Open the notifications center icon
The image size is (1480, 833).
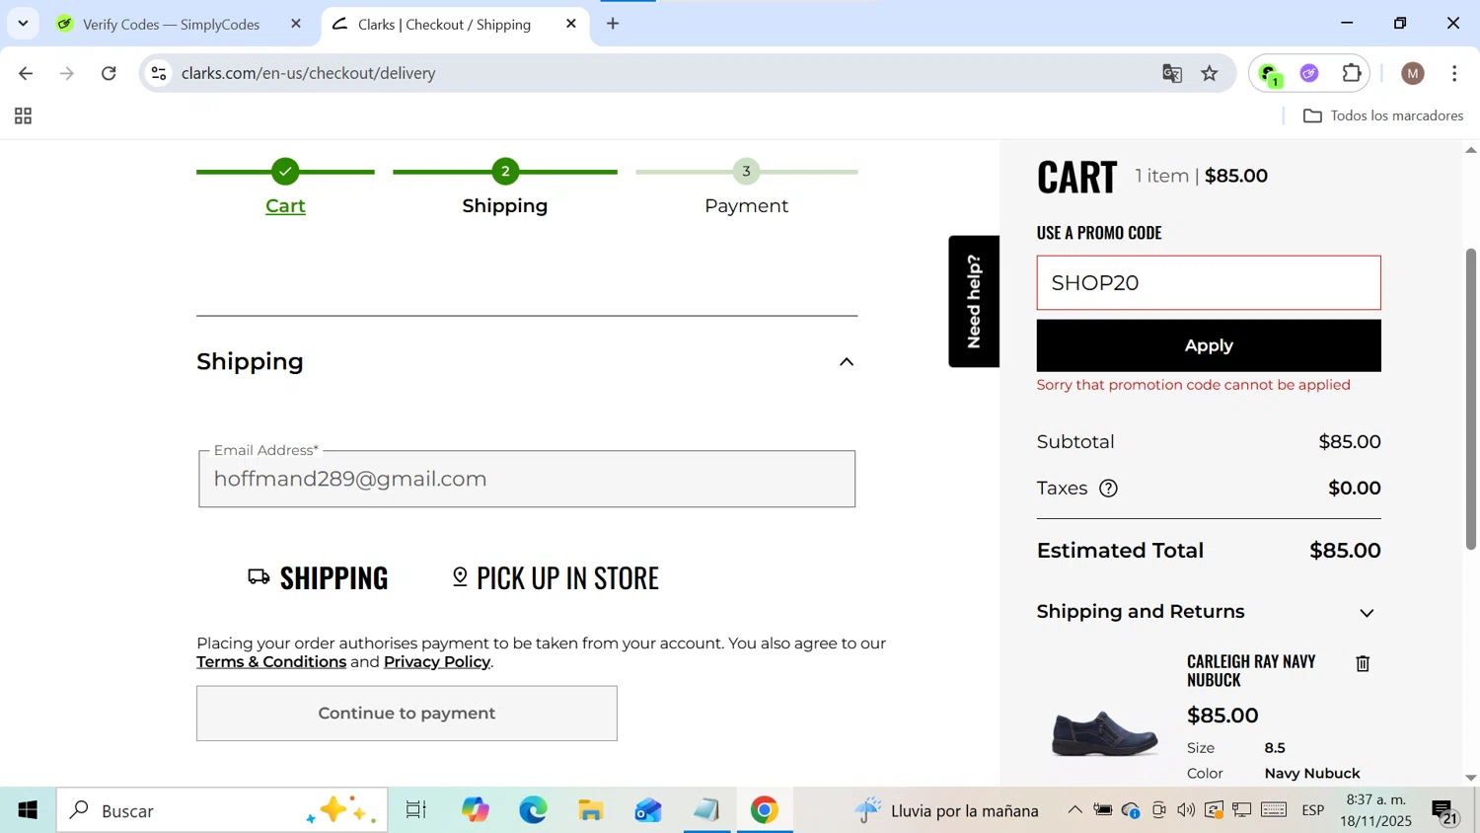click(x=1444, y=811)
